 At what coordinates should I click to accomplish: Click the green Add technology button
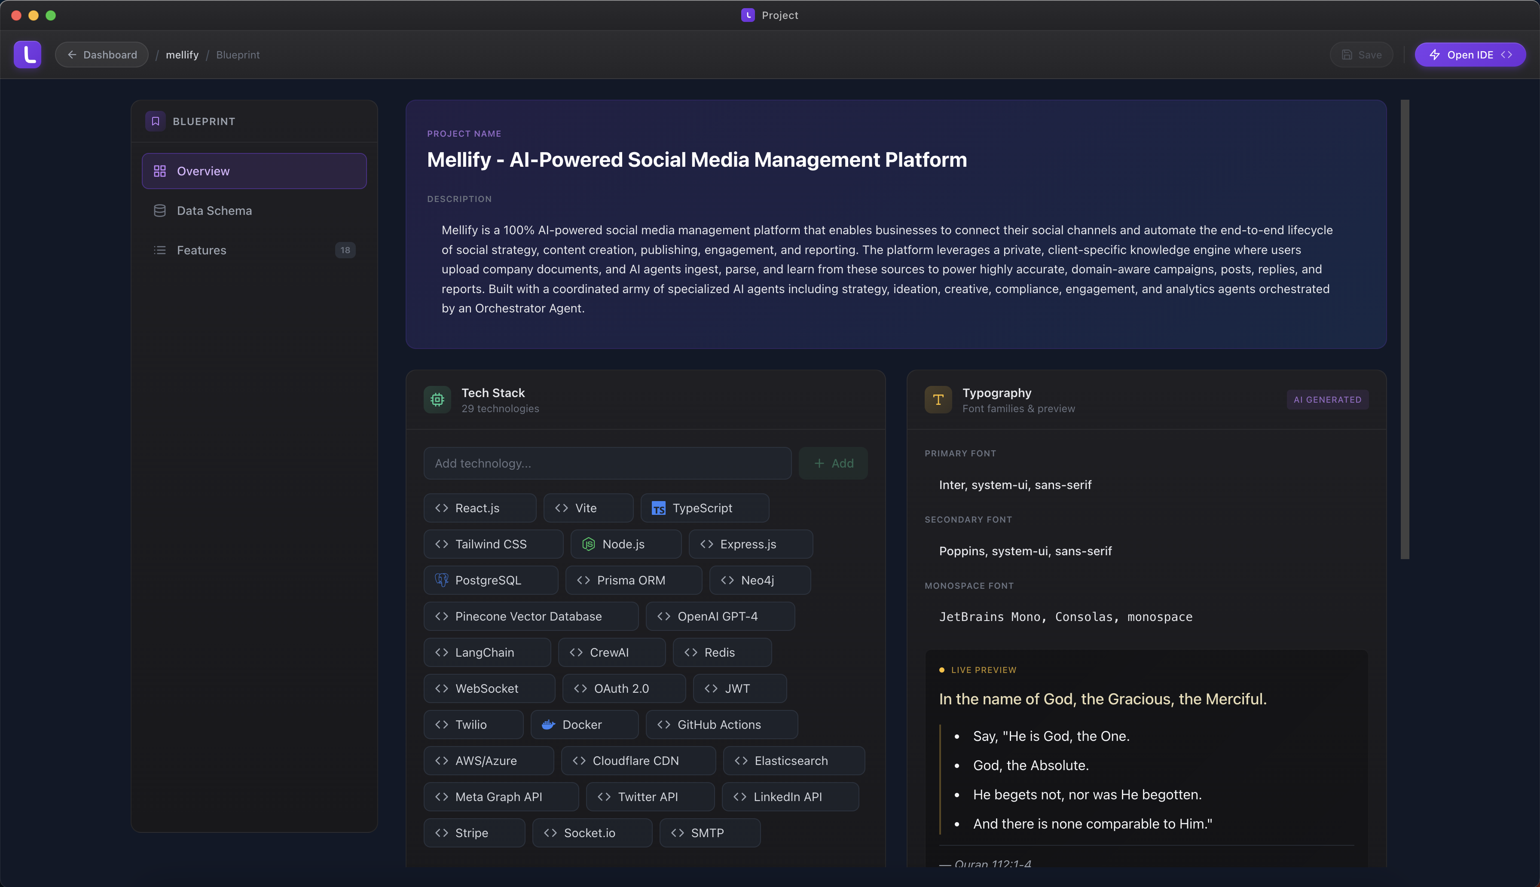pyautogui.click(x=833, y=464)
